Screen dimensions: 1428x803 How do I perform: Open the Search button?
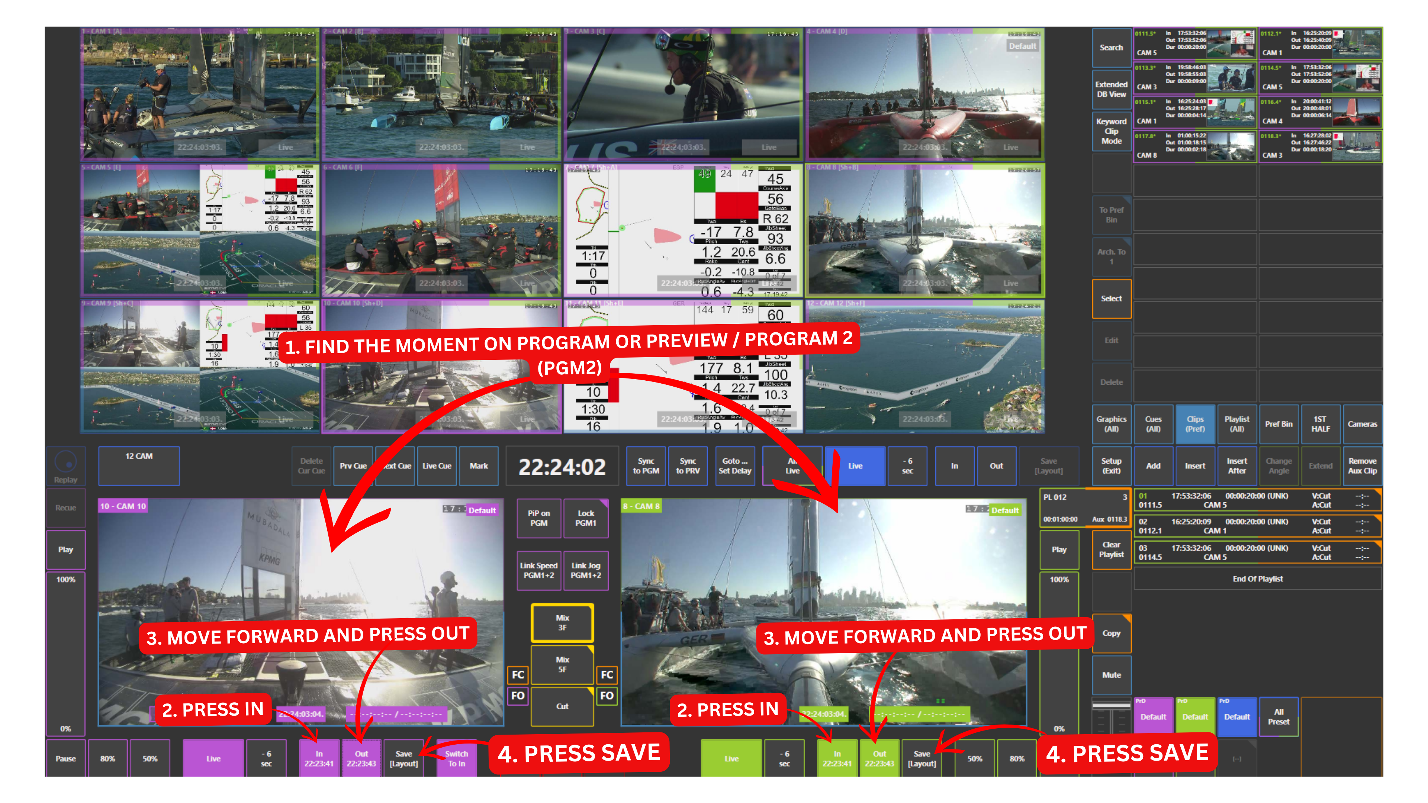coord(1111,48)
